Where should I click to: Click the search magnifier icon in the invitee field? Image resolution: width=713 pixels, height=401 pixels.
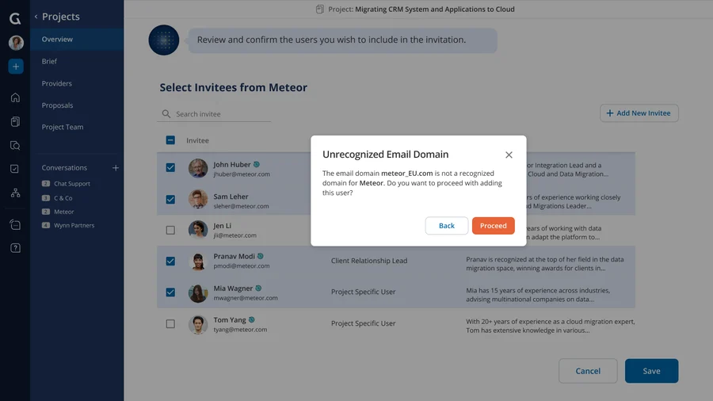[166, 113]
